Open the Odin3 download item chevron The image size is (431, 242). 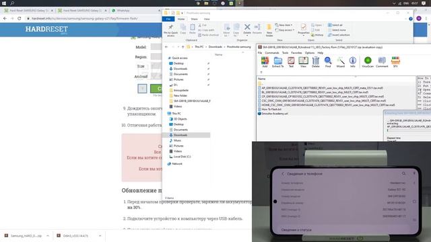click(x=100, y=236)
